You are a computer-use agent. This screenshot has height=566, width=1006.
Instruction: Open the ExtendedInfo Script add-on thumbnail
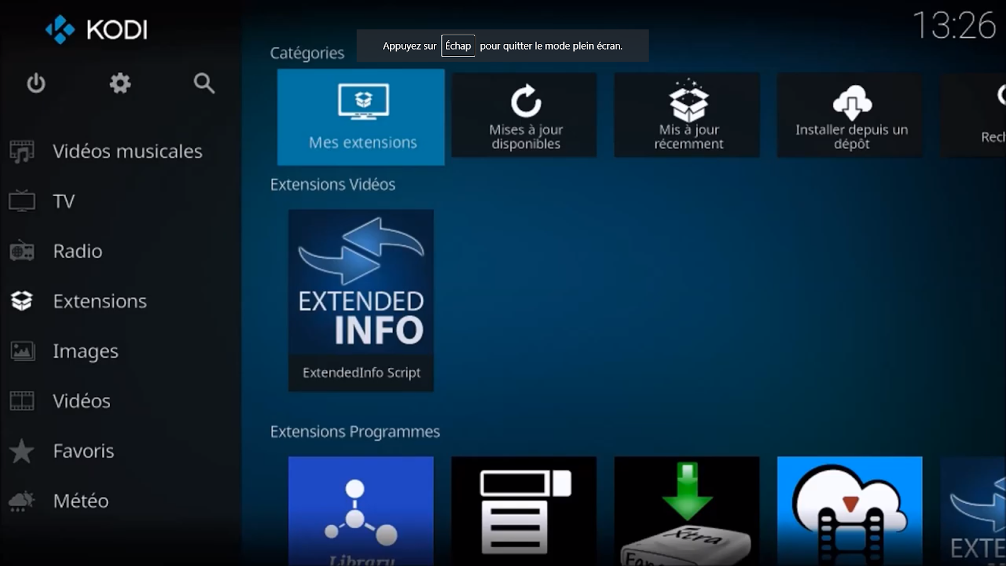[x=361, y=301]
